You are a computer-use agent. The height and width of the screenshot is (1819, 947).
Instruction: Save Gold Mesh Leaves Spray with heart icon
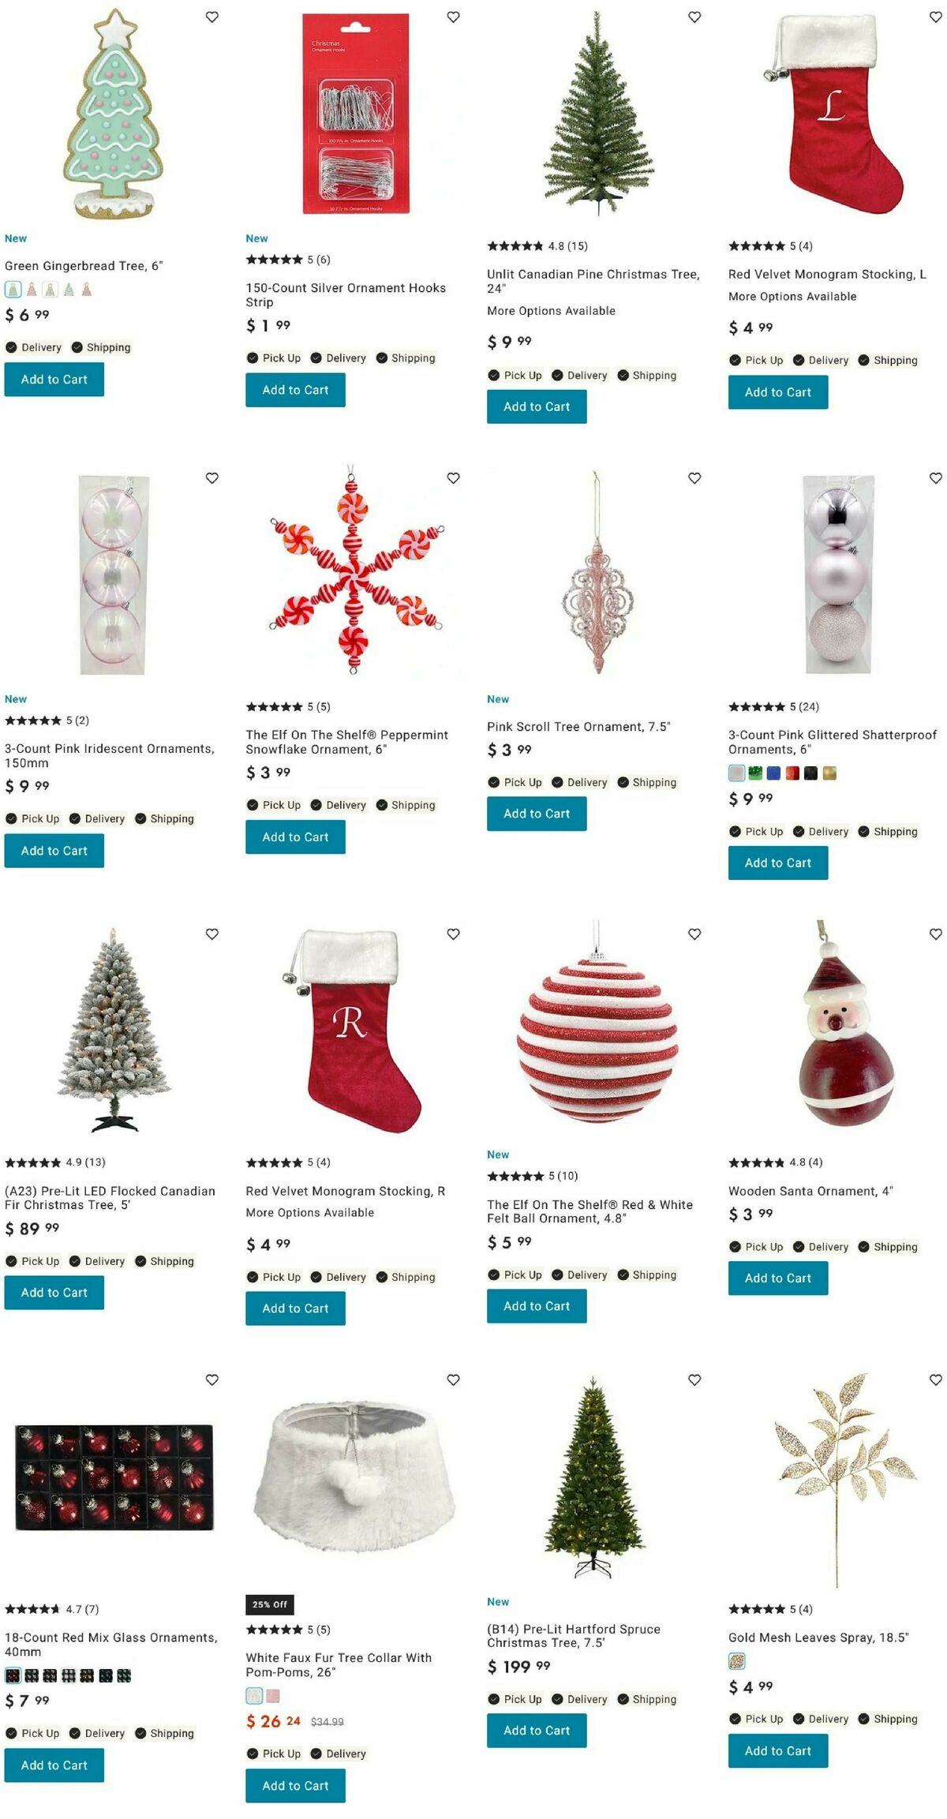(x=936, y=1379)
